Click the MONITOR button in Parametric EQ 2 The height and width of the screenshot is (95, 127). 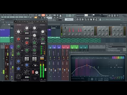[100, 79]
